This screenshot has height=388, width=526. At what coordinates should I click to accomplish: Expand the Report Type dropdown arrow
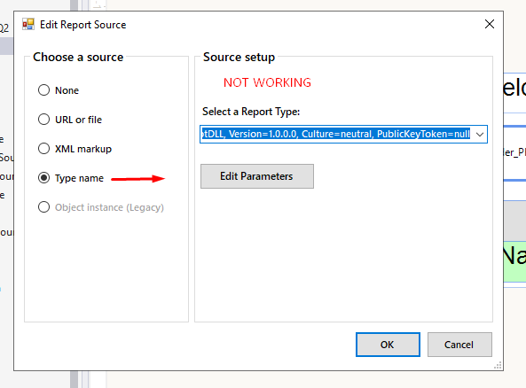(480, 135)
